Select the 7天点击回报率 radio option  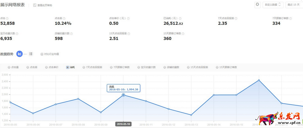tap(84, 67)
